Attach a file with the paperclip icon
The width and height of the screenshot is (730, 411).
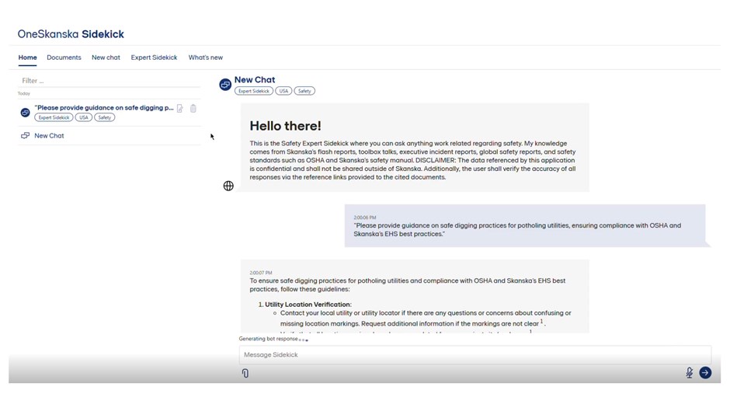(x=245, y=373)
